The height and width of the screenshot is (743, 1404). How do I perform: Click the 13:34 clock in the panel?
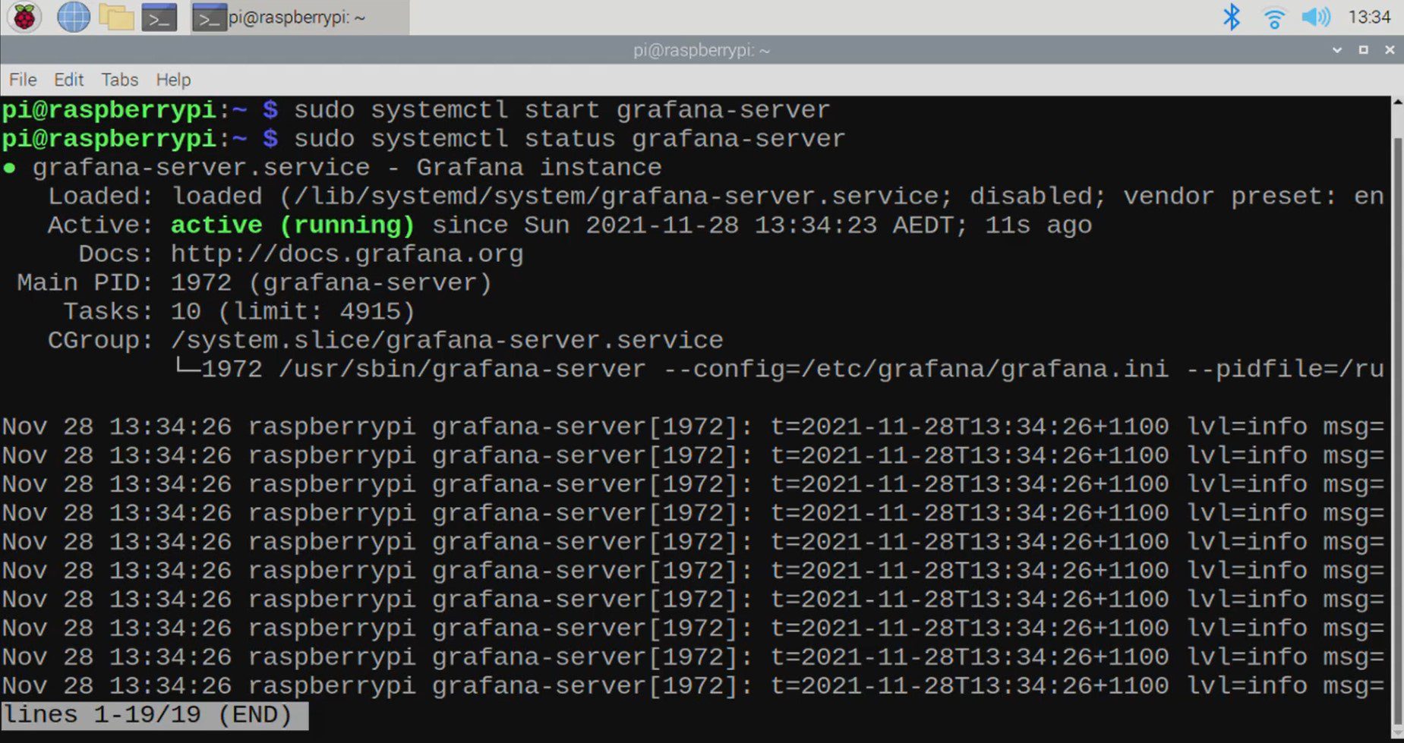tap(1369, 17)
